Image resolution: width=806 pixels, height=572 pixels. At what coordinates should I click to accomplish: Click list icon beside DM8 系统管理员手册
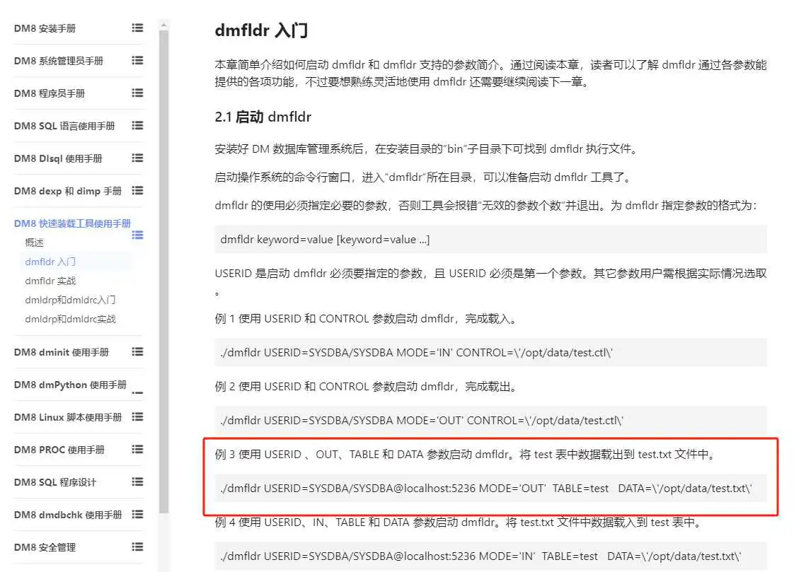point(137,61)
